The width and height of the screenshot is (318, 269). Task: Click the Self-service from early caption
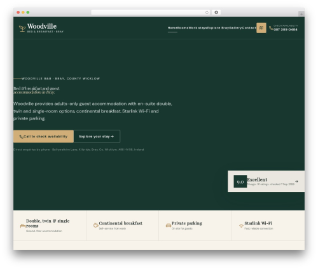[x=113, y=228]
